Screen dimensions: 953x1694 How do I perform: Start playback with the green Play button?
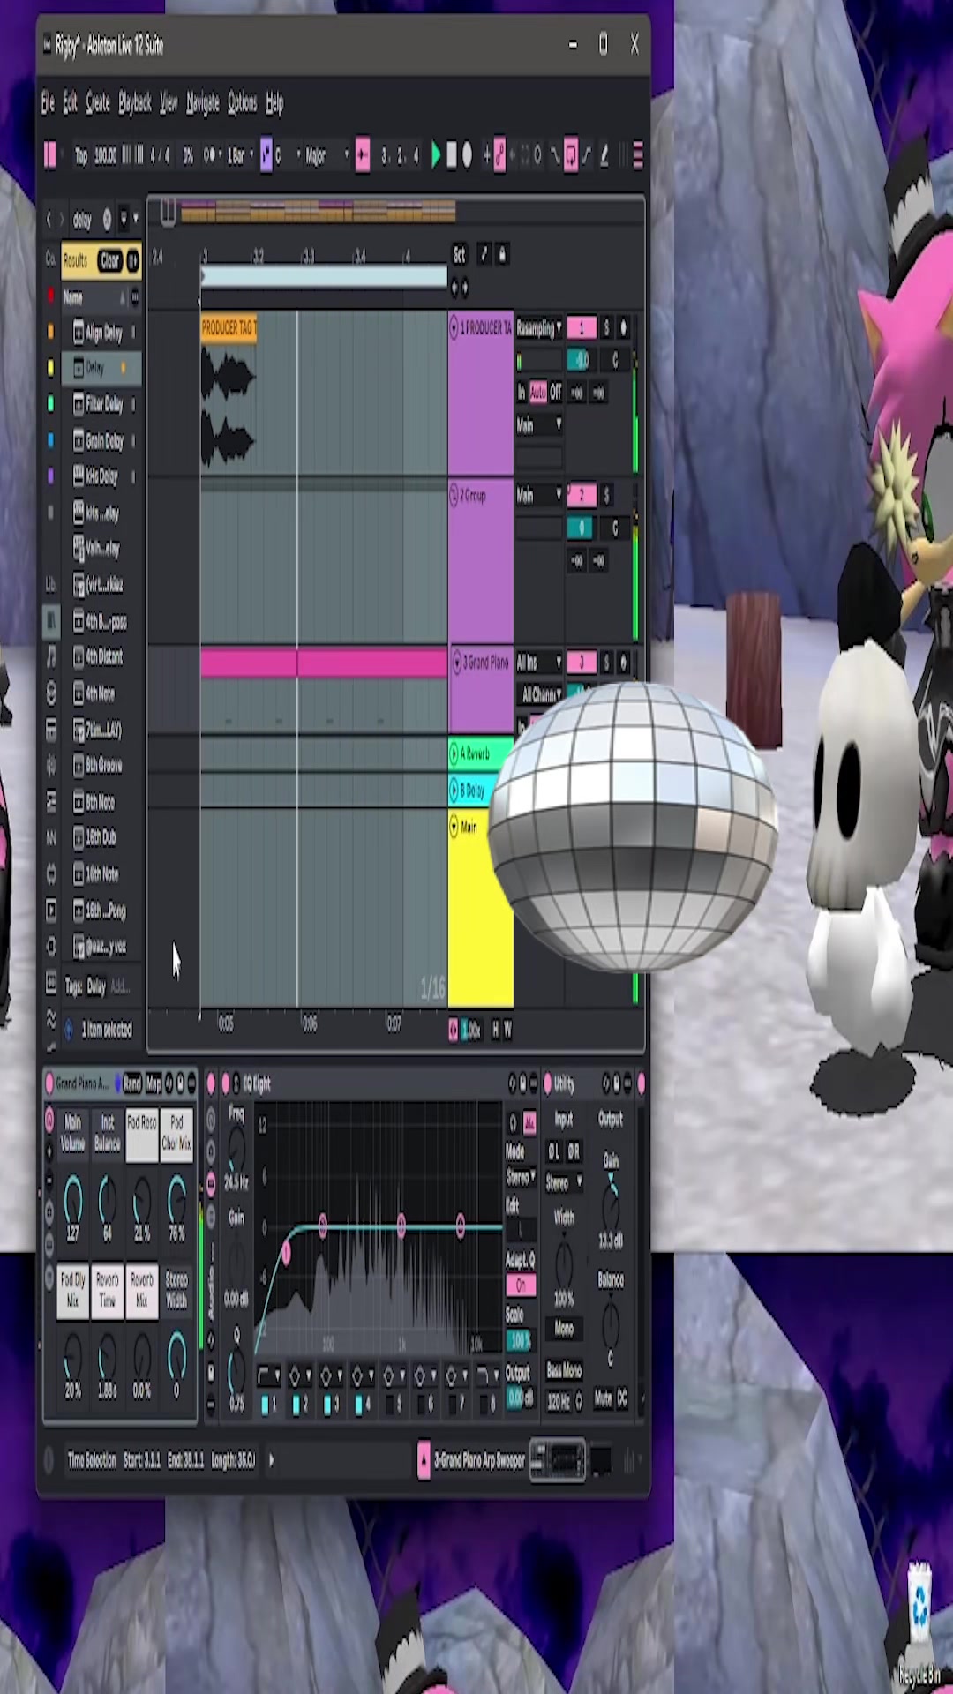(435, 155)
